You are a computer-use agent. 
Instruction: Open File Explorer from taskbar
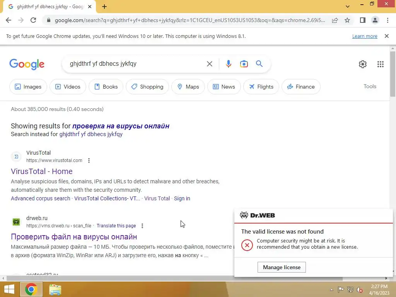coord(55,290)
